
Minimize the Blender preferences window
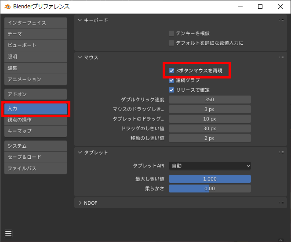click(240, 7)
